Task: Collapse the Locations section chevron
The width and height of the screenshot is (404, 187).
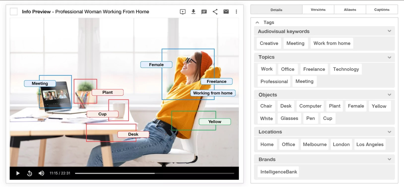Action: pyautogui.click(x=389, y=132)
